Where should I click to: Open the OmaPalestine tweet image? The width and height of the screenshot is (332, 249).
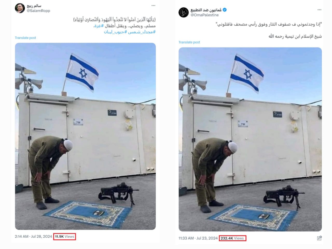pos(250,139)
